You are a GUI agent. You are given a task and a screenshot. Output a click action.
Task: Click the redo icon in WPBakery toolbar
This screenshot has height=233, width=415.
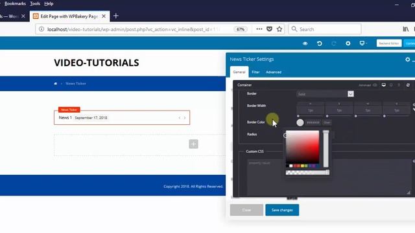click(x=334, y=43)
